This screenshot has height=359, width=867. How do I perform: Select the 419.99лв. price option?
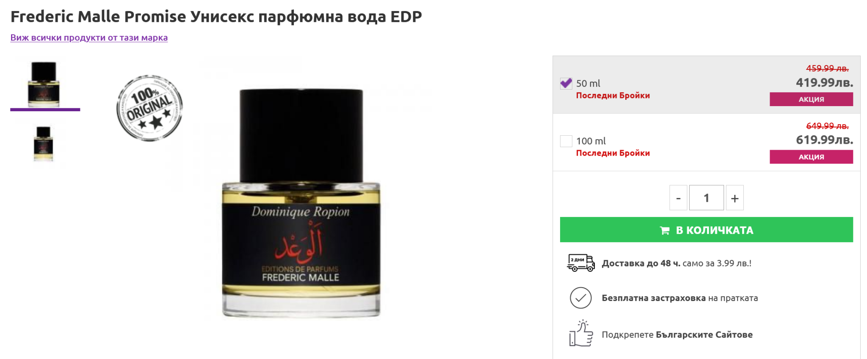(x=824, y=82)
